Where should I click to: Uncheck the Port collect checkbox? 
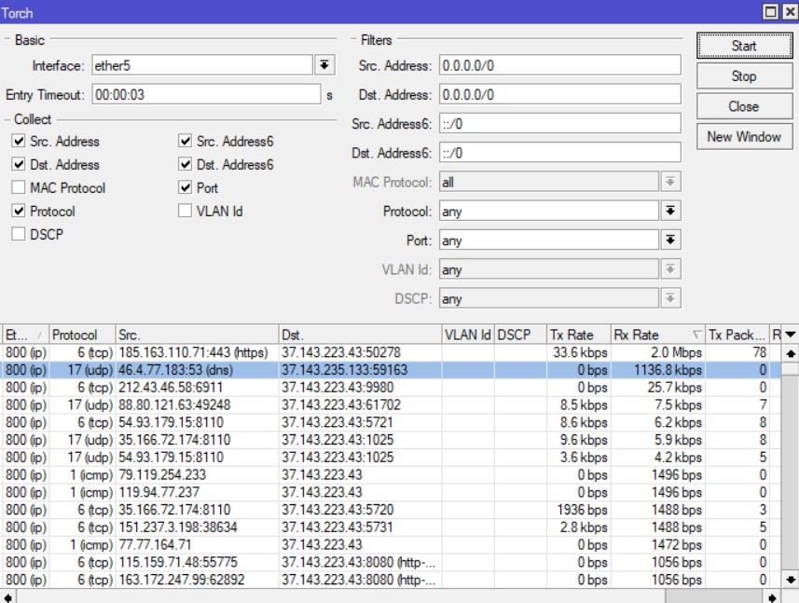coord(186,188)
